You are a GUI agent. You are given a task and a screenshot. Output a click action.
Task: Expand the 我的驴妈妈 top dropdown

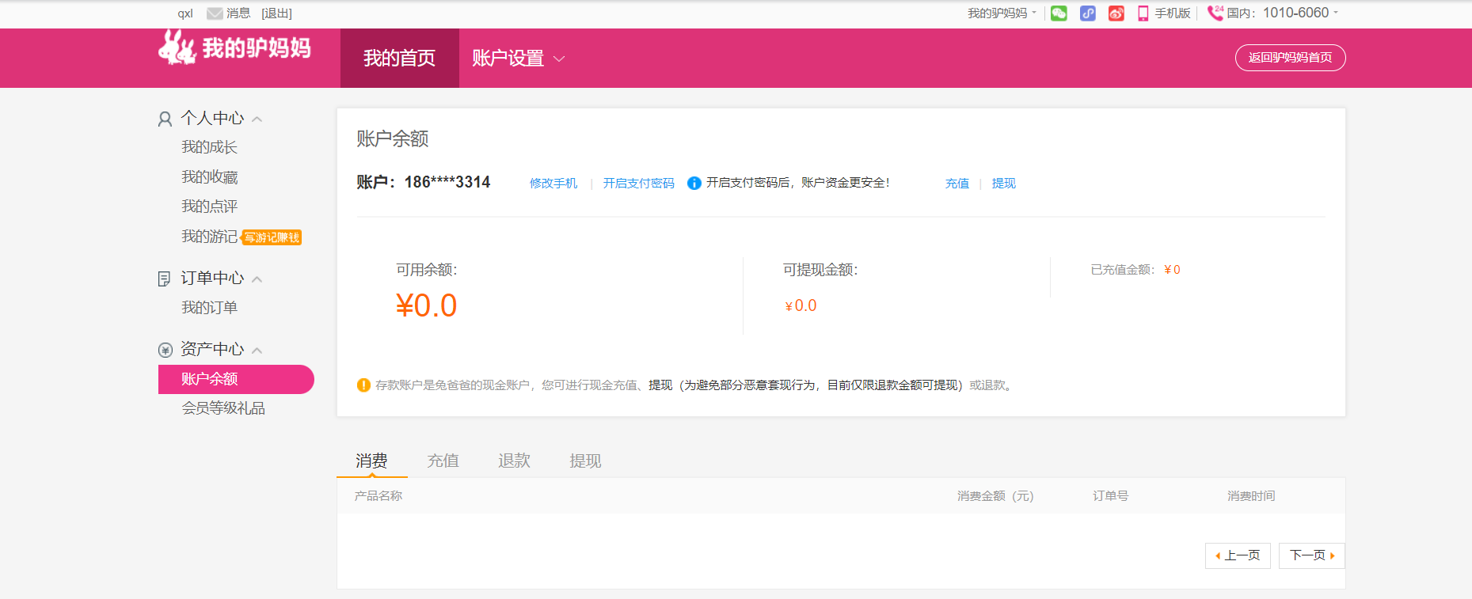point(1002,13)
